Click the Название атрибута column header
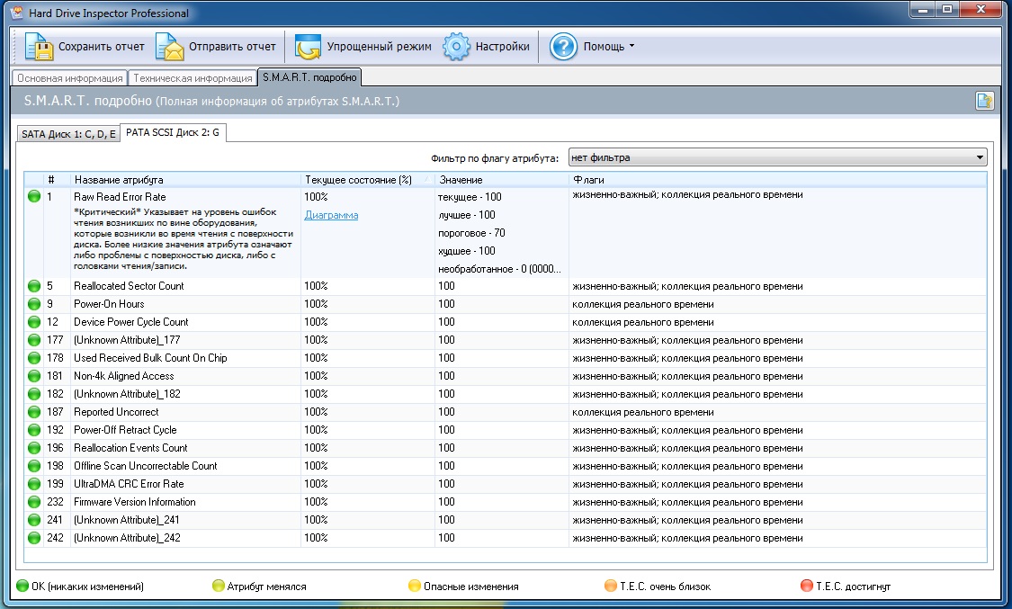Image resolution: width=1012 pixels, height=609 pixels. pyautogui.click(x=119, y=180)
